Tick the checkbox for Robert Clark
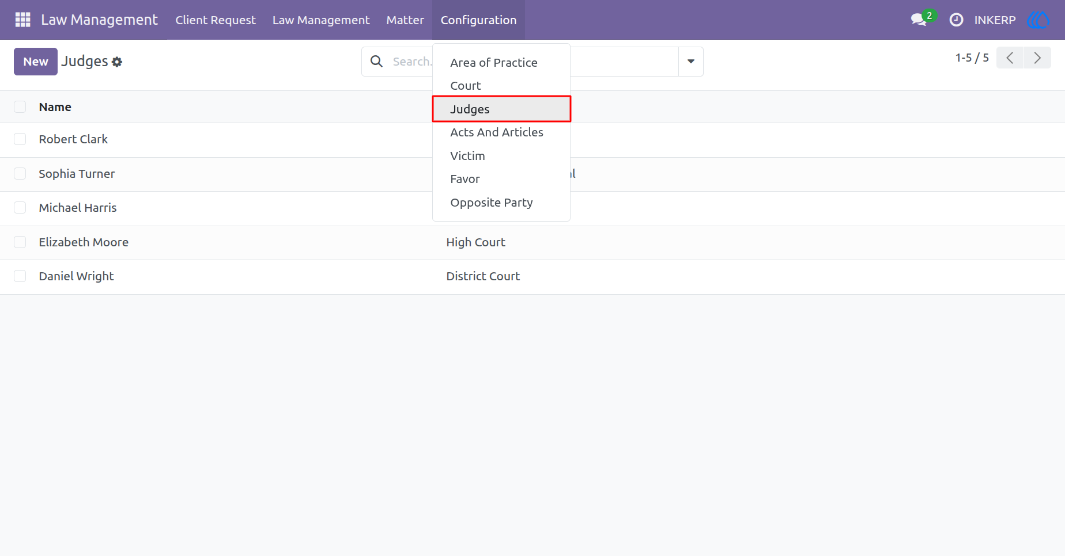This screenshot has width=1065, height=556. 20,139
